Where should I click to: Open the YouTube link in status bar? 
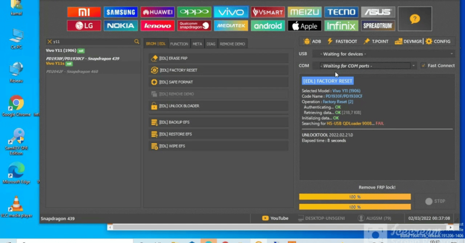275,218
